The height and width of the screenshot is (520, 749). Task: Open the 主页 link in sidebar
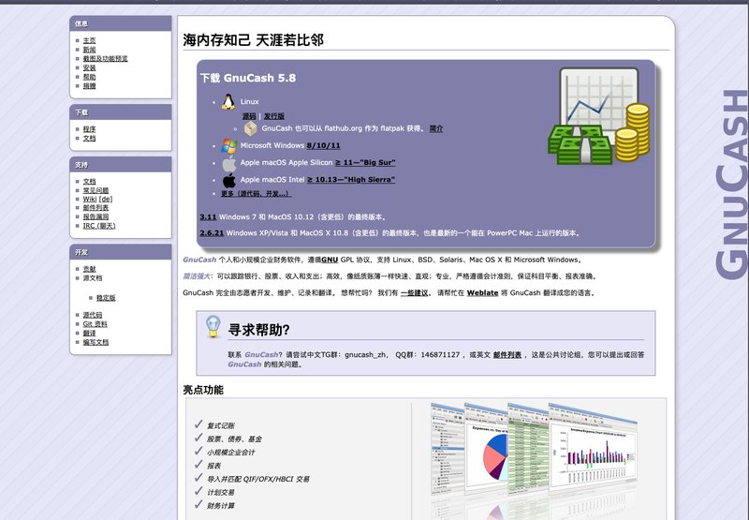click(89, 40)
